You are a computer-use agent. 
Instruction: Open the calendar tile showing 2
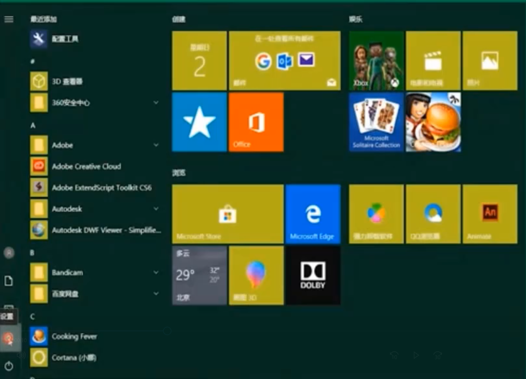[199, 61]
